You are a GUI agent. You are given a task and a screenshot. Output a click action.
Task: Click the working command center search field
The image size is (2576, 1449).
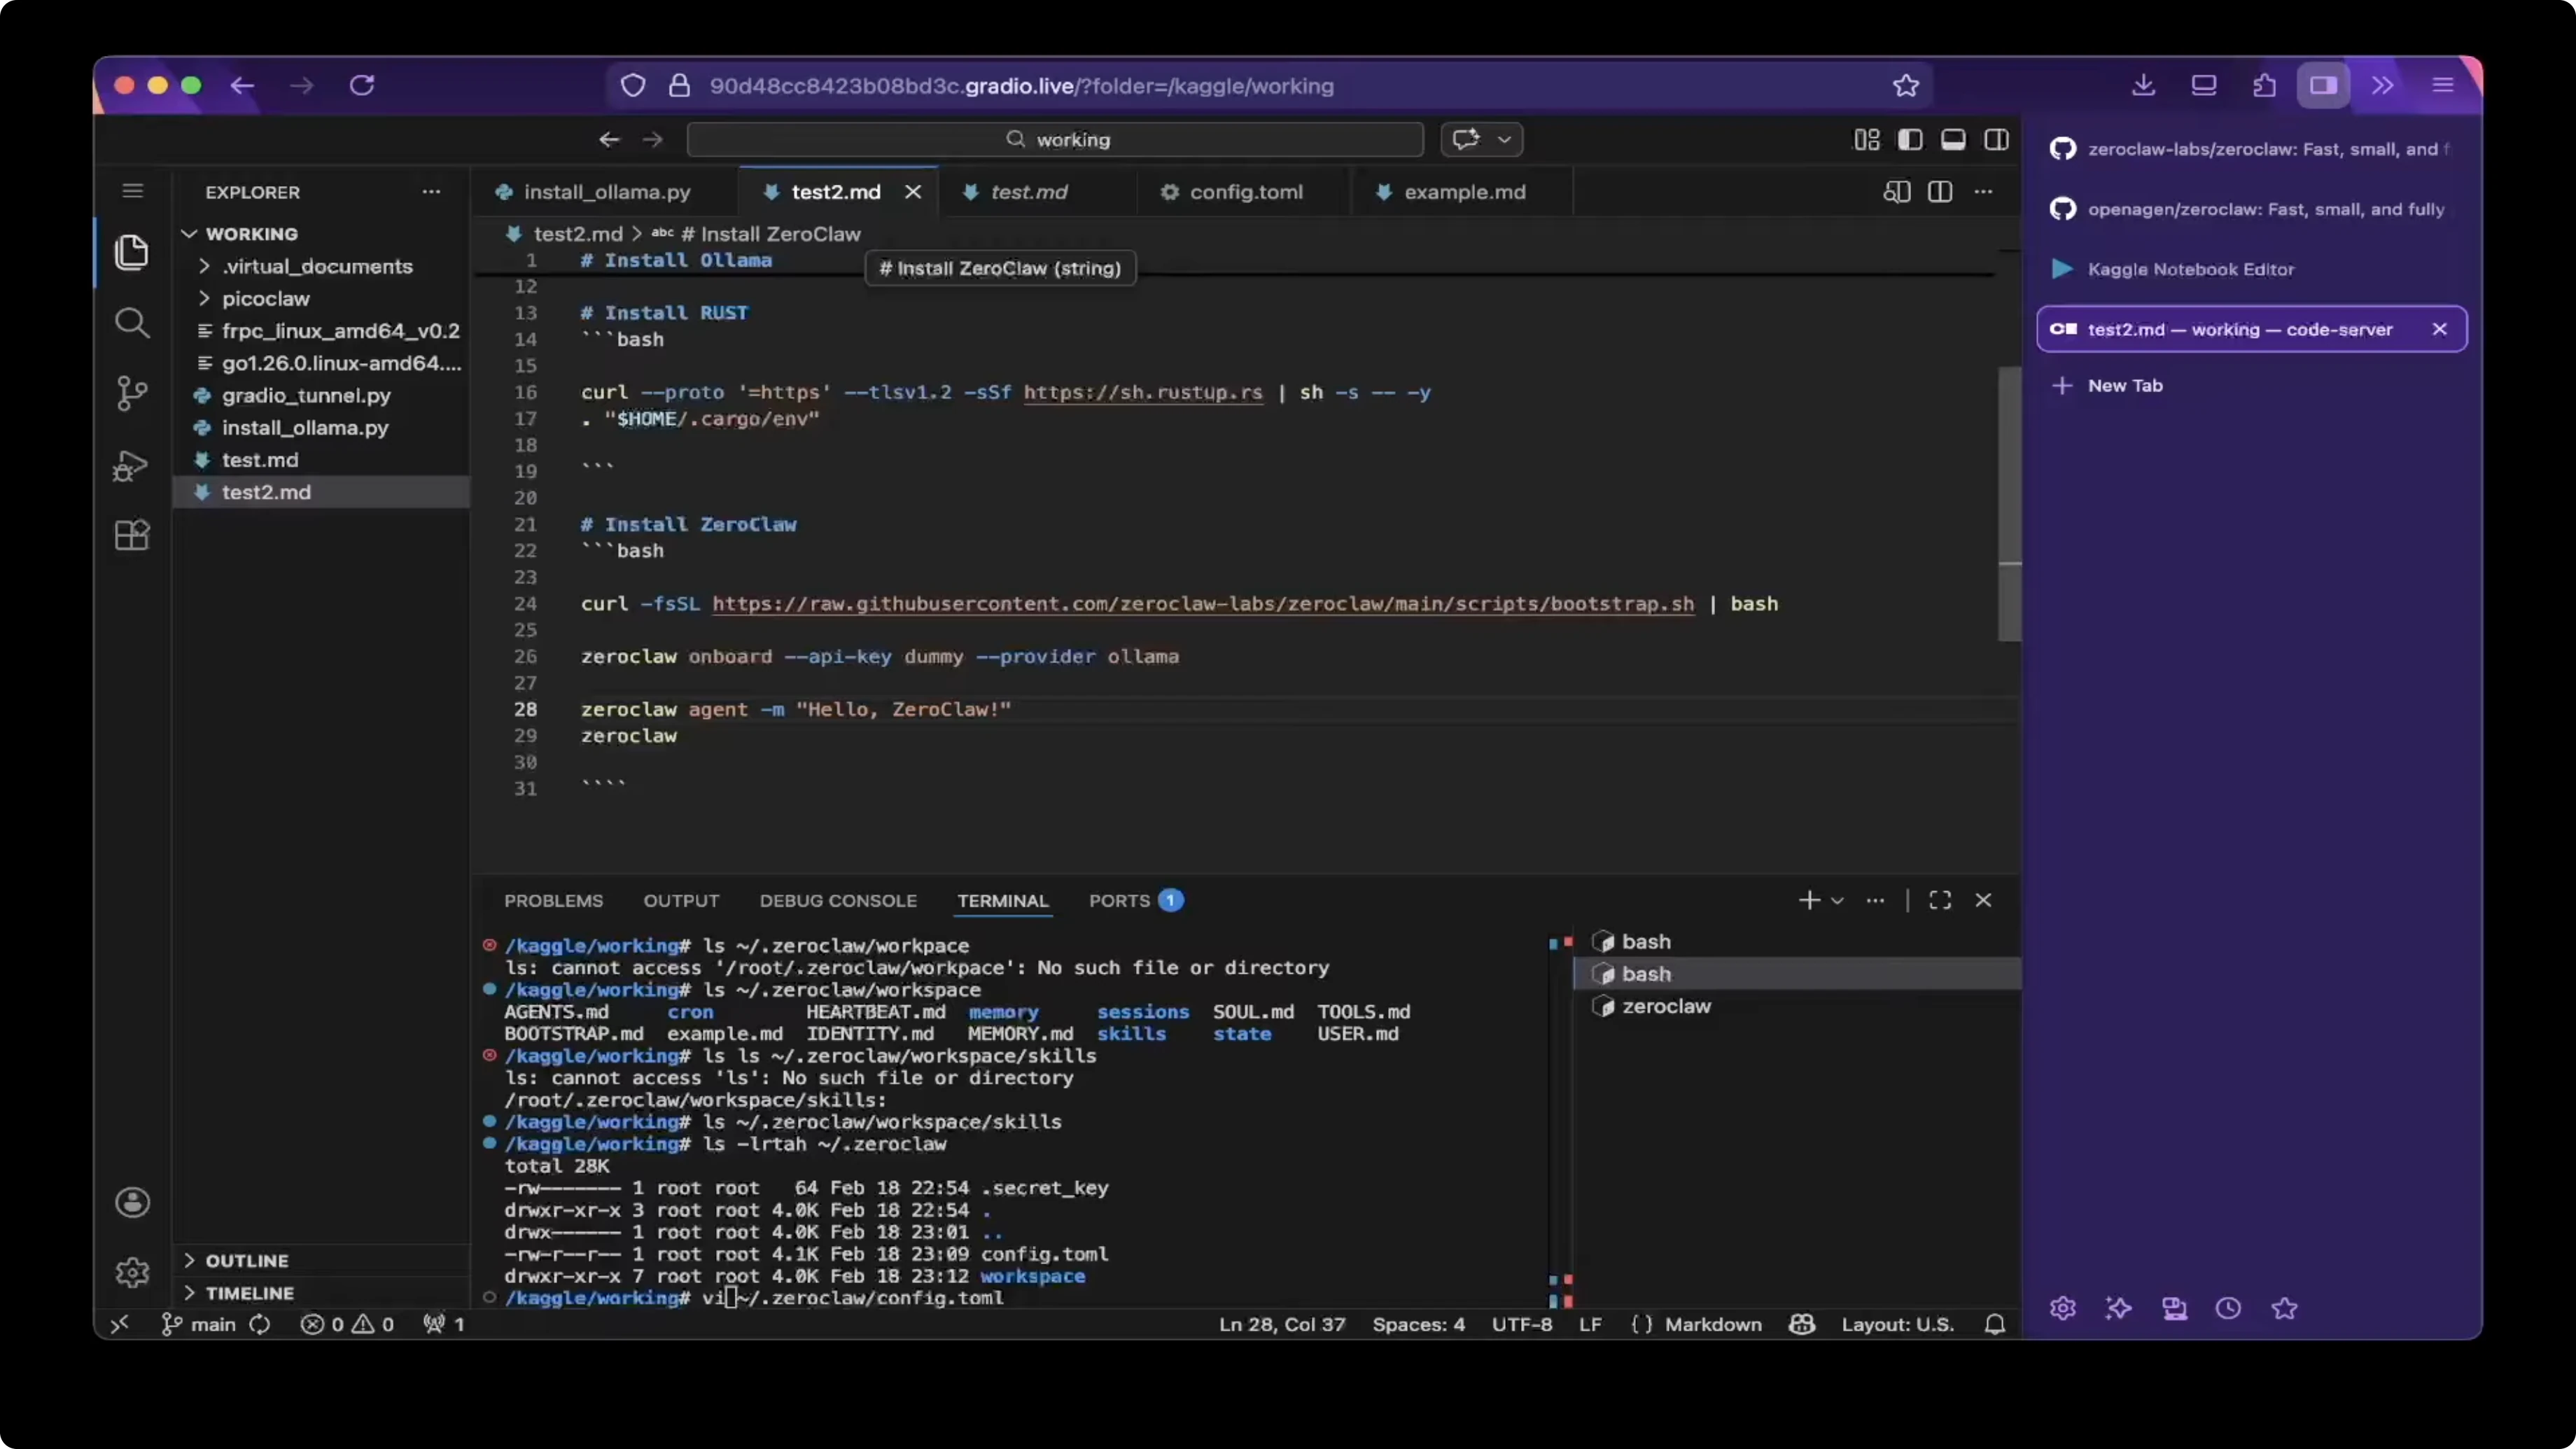[1055, 140]
